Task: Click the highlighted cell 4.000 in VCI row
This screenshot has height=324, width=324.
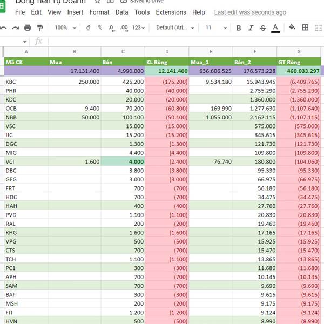Action: point(123,161)
